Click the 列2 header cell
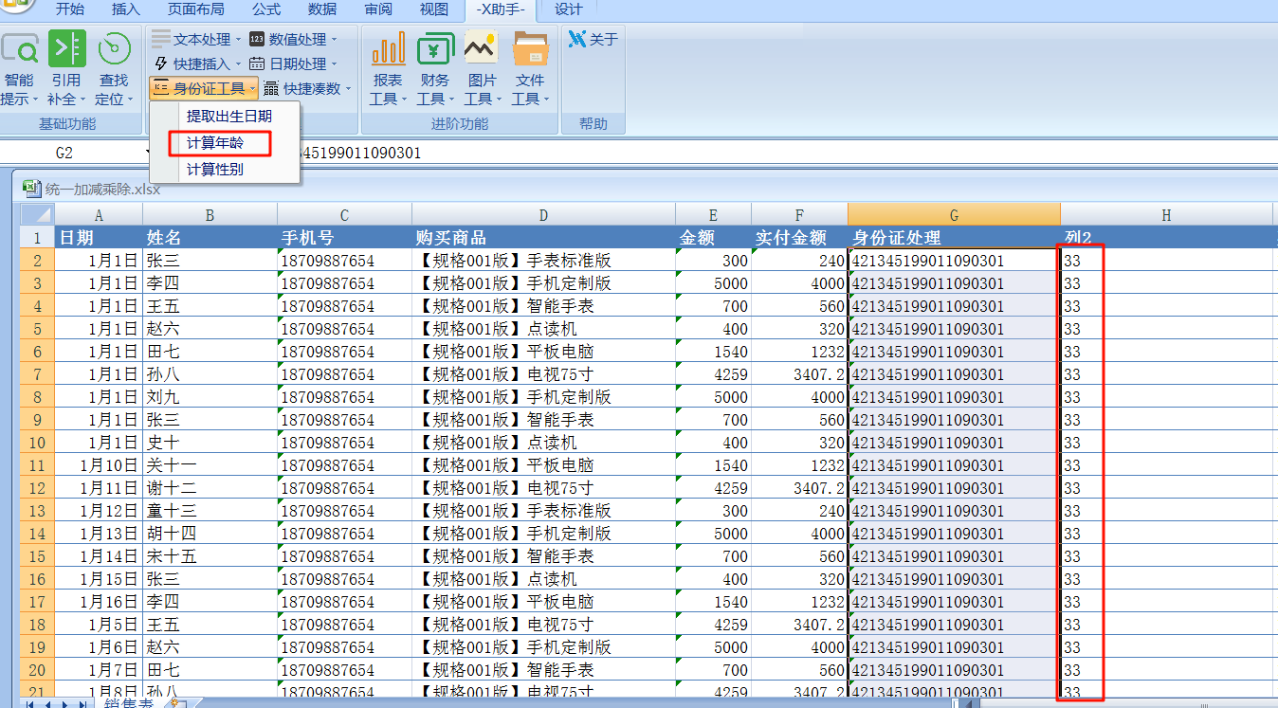The height and width of the screenshot is (708, 1278). (1166, 238)
